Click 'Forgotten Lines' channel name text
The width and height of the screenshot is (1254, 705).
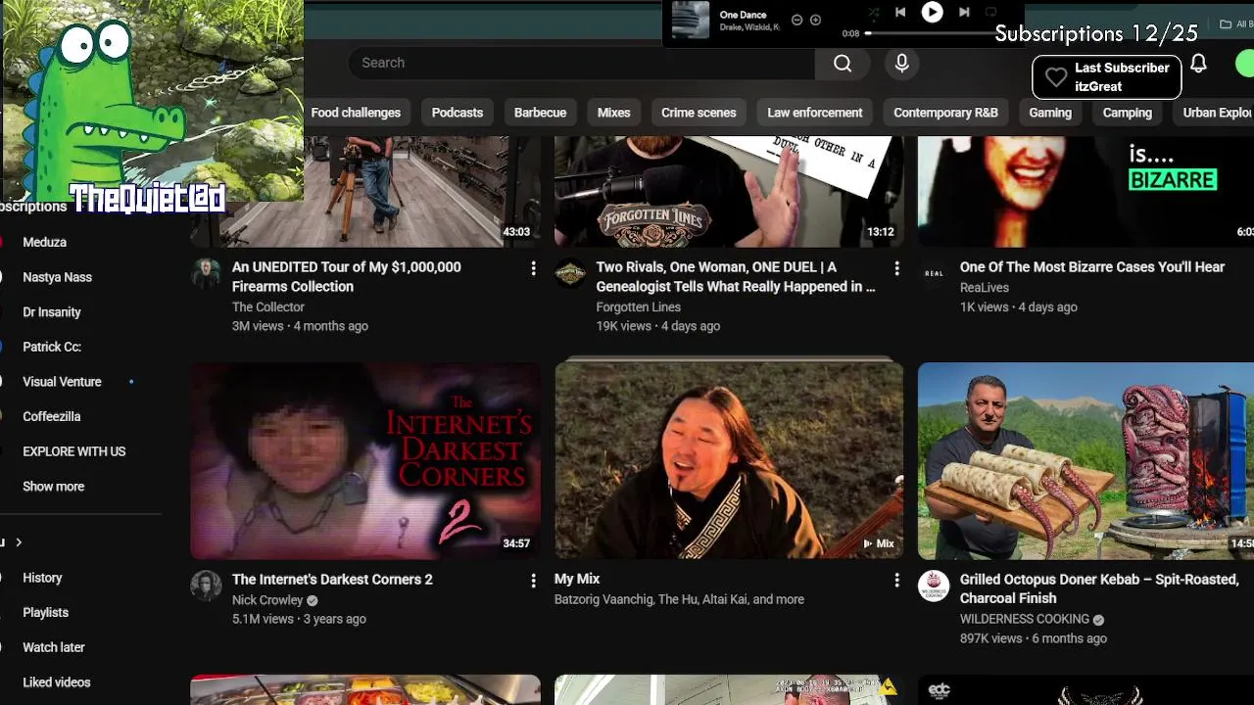639,306
